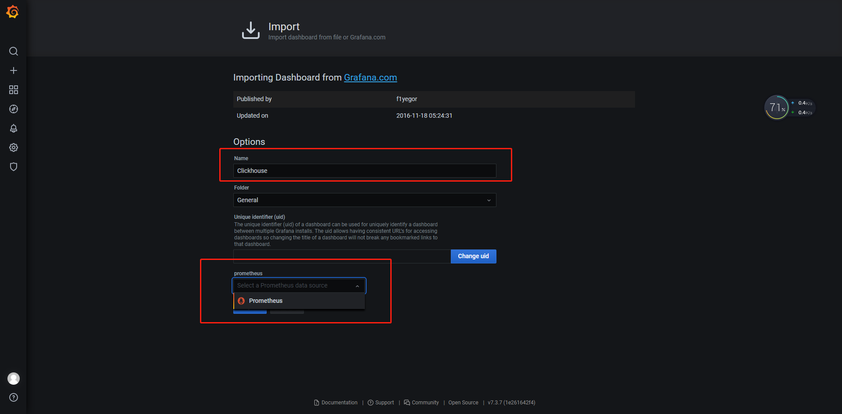842x414 pixels.
Task: Open the Grafana.com link in heading
Action: point(370,77)
